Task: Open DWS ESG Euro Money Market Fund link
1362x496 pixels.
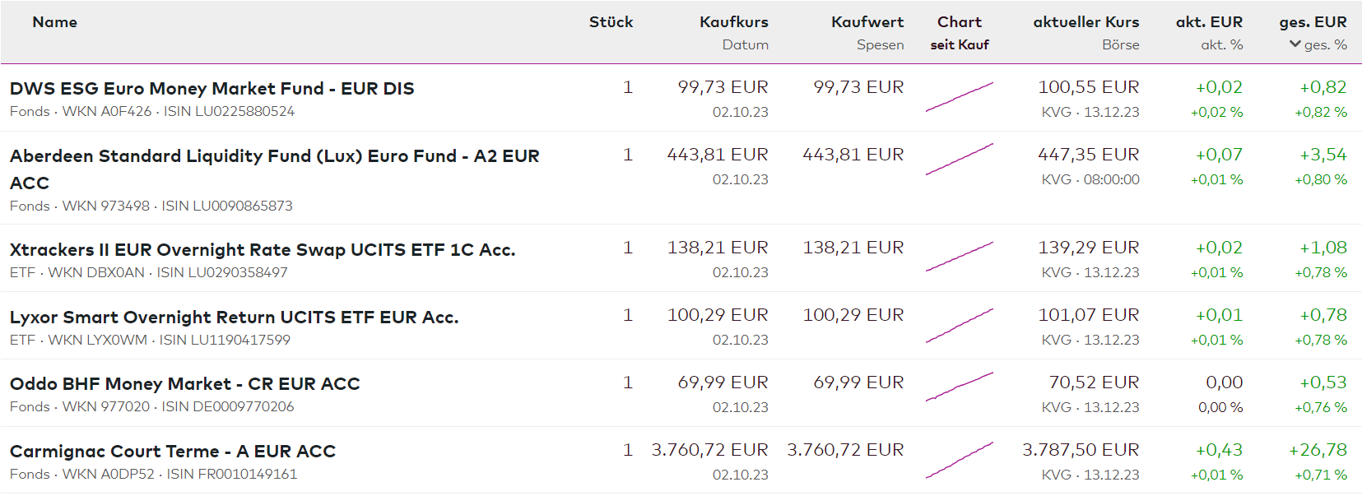Action: coord(212,89)
